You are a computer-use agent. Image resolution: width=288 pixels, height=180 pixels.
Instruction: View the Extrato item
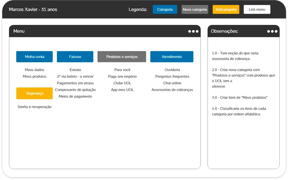[75, 70]
